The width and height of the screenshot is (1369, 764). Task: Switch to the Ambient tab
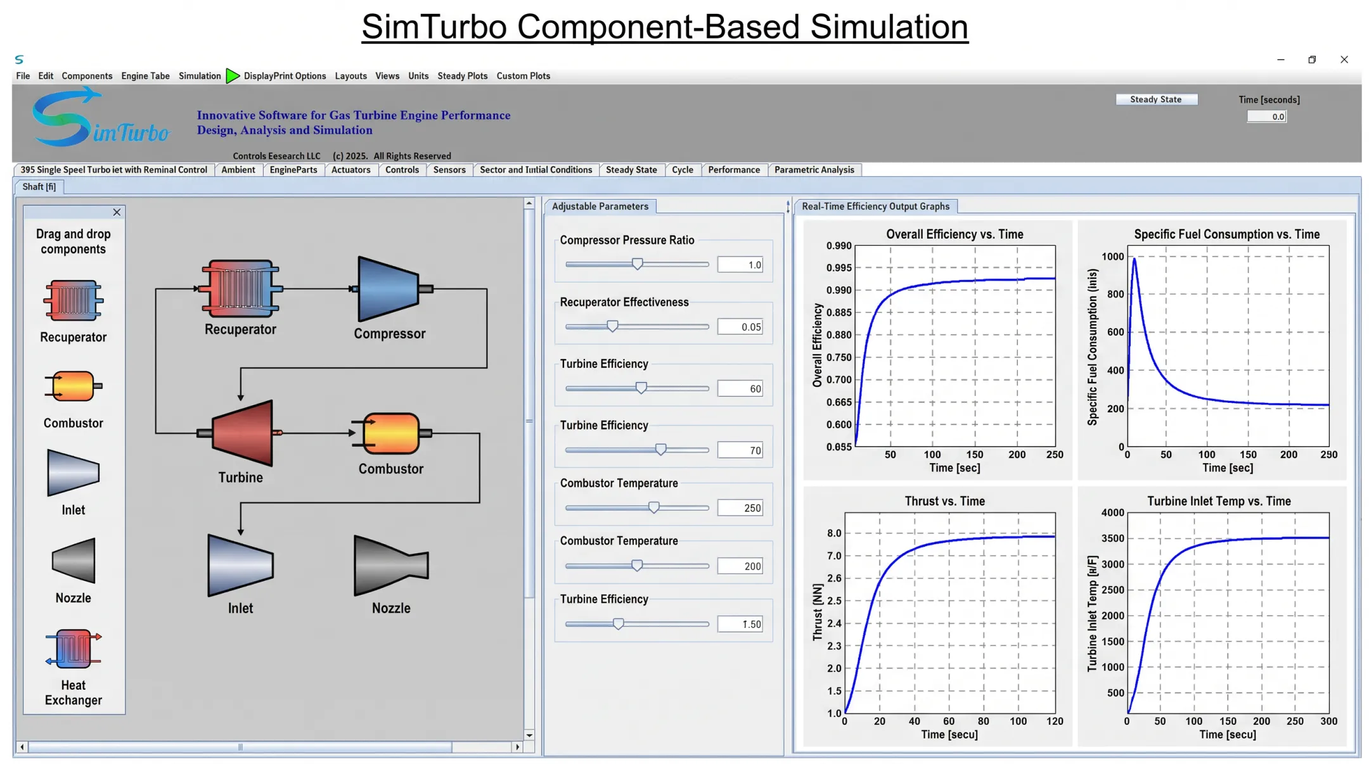pos(238,170)
